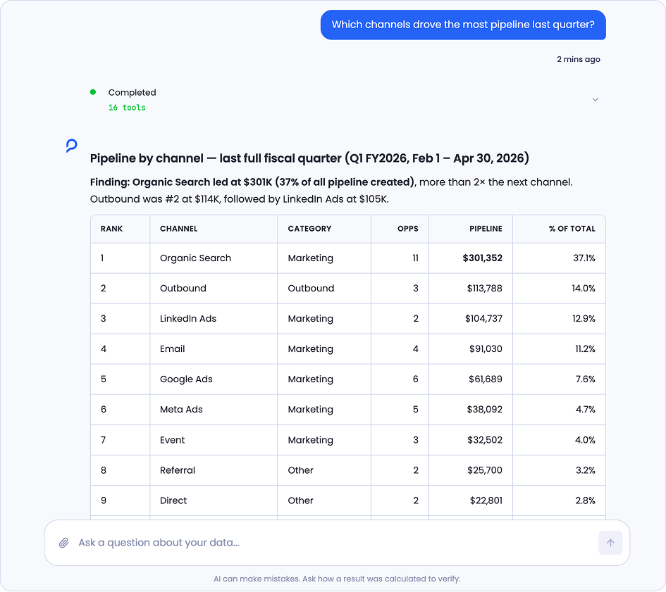Click the AI can make mistakes disclaimer
Screen dimensions: 666x592
(337, 579)
